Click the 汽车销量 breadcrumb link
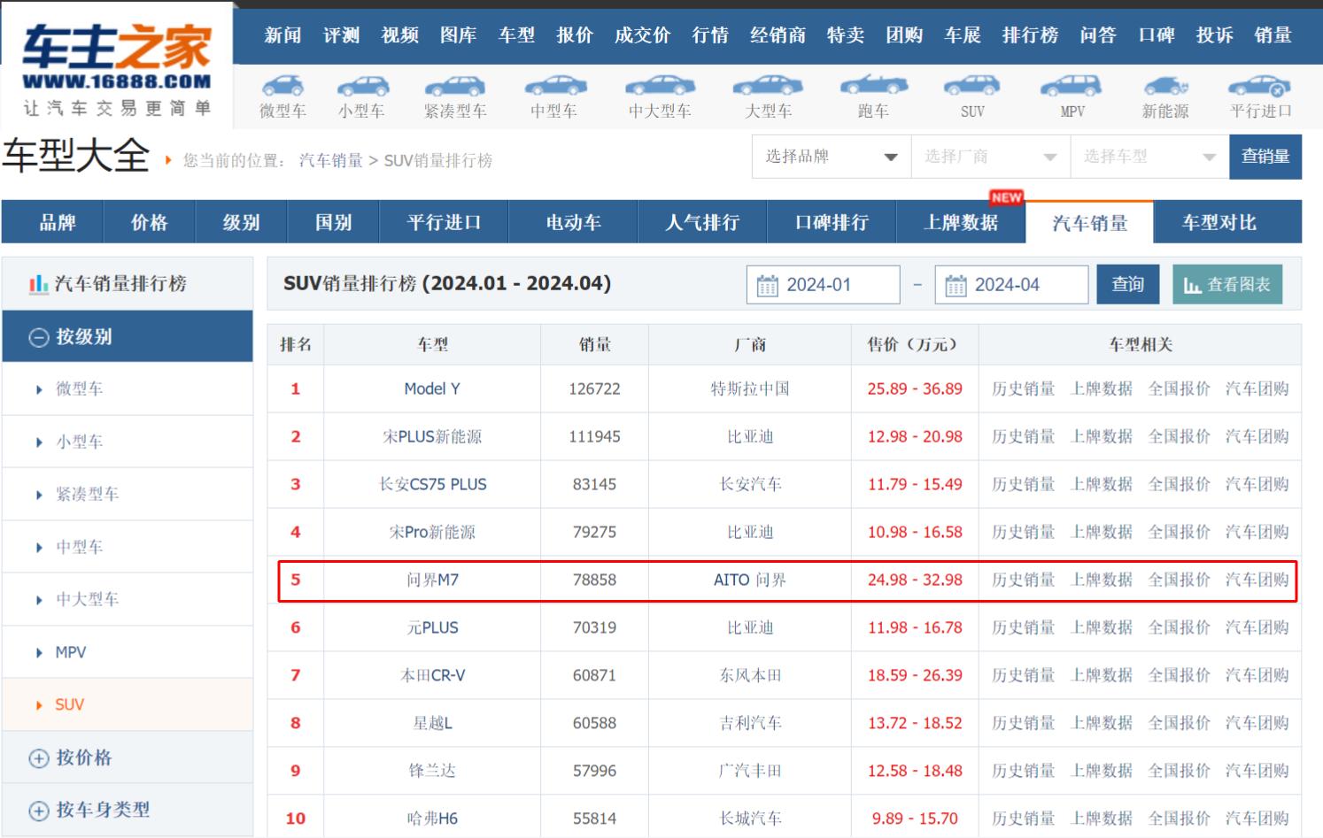The image size is (1323, 838). coord(331,160)
